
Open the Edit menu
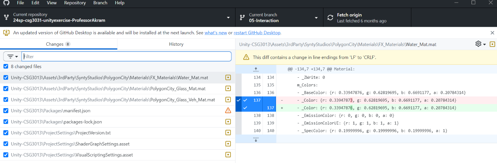pyautogui.click(x=36, y=3)
